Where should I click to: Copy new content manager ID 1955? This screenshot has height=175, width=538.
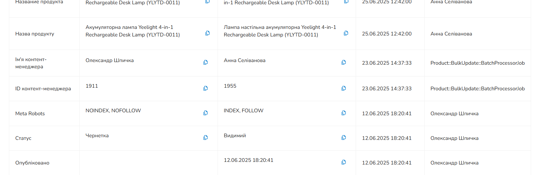pyautogui.click(x=344, y=88)
